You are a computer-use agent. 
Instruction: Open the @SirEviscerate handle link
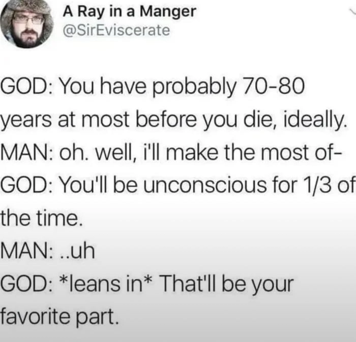[116, 31]
